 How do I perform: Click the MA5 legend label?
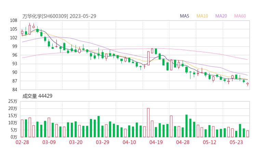tap(184, 16)
